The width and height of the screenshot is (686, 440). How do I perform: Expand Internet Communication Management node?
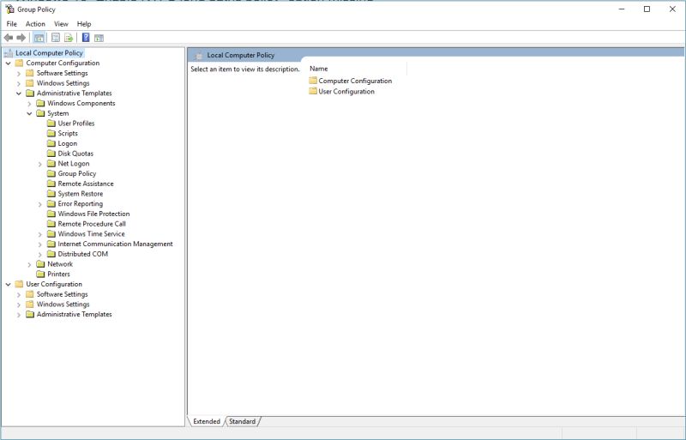(x=39, y=244)
